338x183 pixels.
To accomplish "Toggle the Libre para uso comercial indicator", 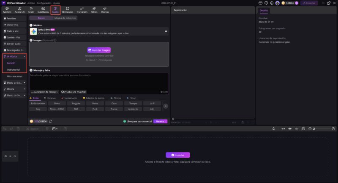I will [x=137, y=121].
